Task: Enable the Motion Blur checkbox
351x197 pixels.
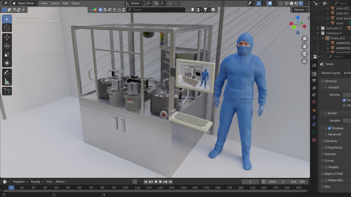Action: (326, 180)
